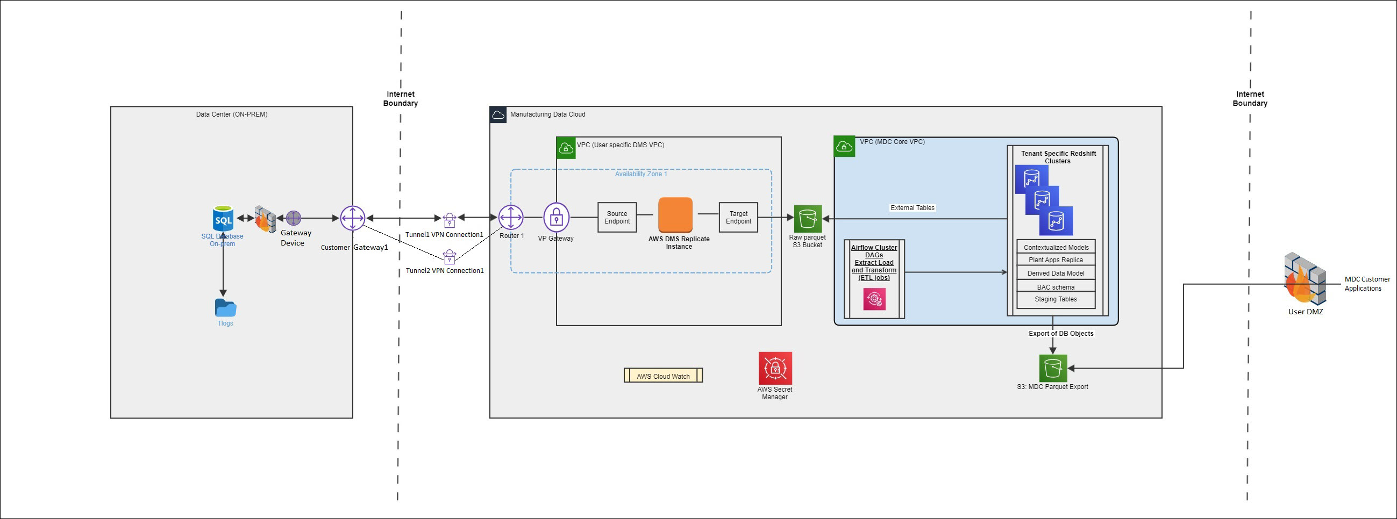Click the Tenant Specific Redshift Clusters heading

pos(1058,157)
